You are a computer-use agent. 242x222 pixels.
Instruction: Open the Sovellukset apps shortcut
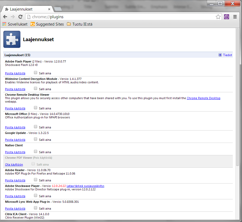(x=15, y=24)
